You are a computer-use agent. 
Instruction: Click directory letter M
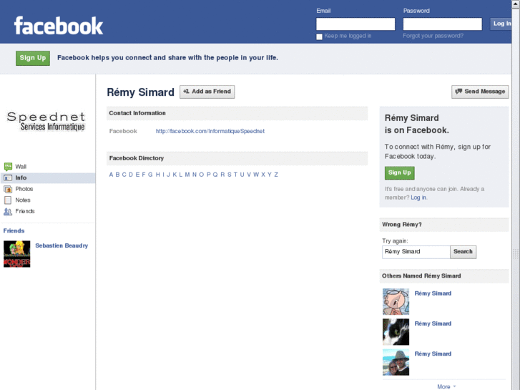(x=187, y=175)
